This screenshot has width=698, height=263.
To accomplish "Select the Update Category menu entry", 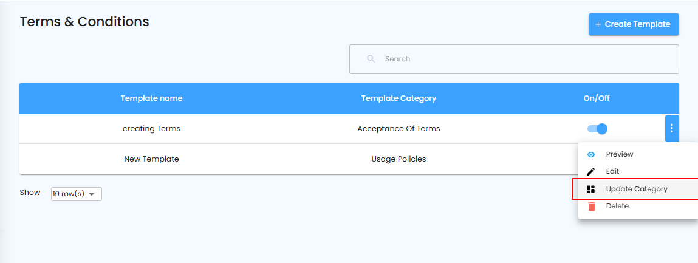I will (x=637, y=190).
